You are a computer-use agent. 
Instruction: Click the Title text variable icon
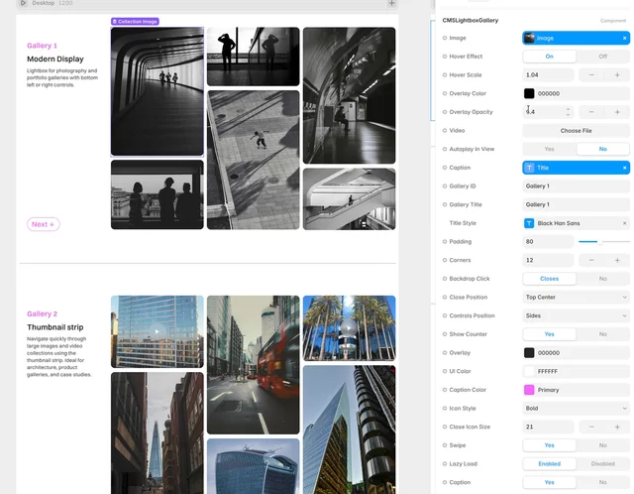pyautogui.click(x=529, y=168)
